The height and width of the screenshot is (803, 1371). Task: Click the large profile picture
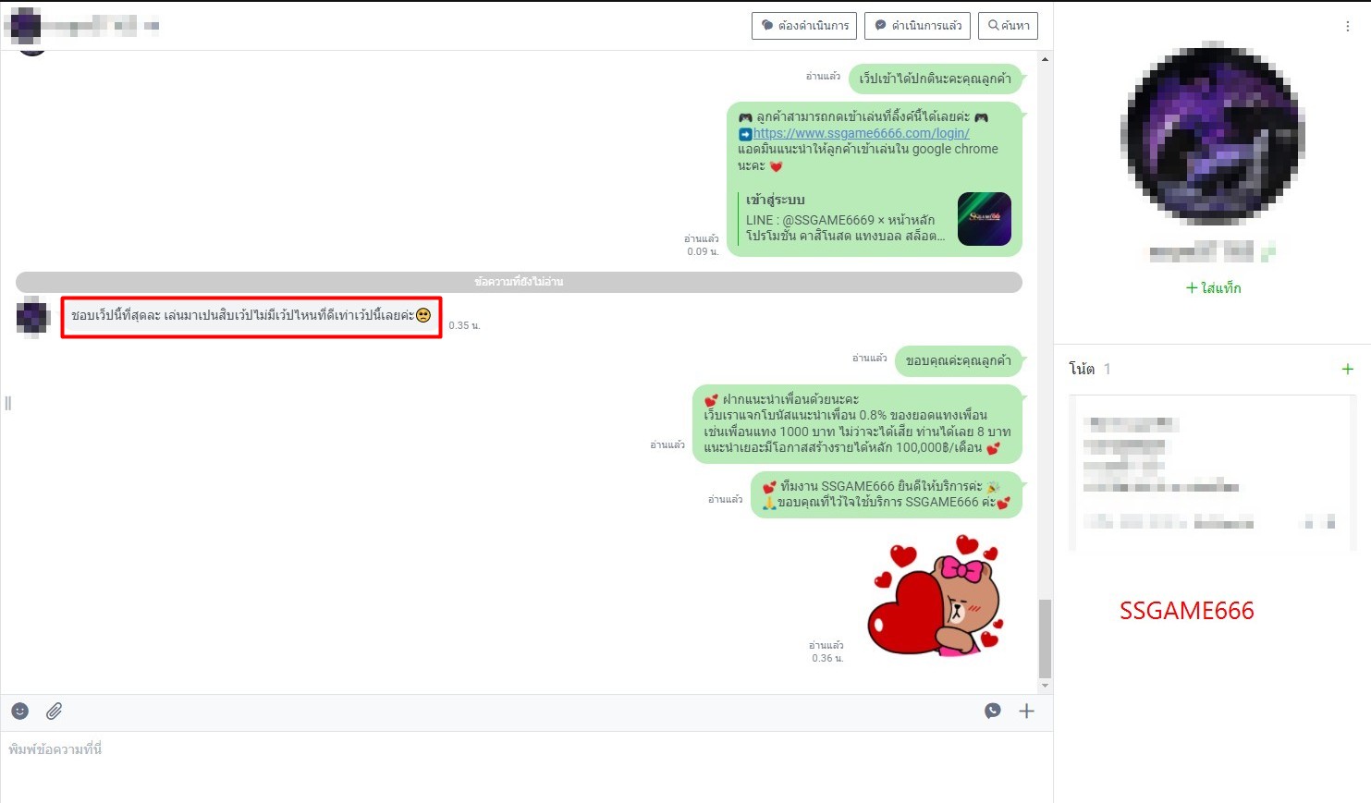[1213, 133]
